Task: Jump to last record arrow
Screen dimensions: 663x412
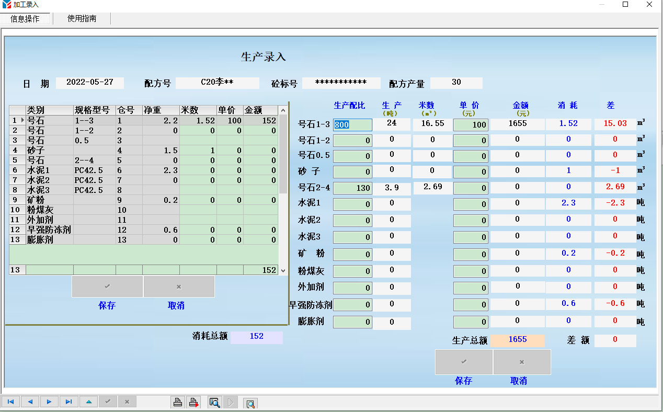Action: click(x=68, y=402)
